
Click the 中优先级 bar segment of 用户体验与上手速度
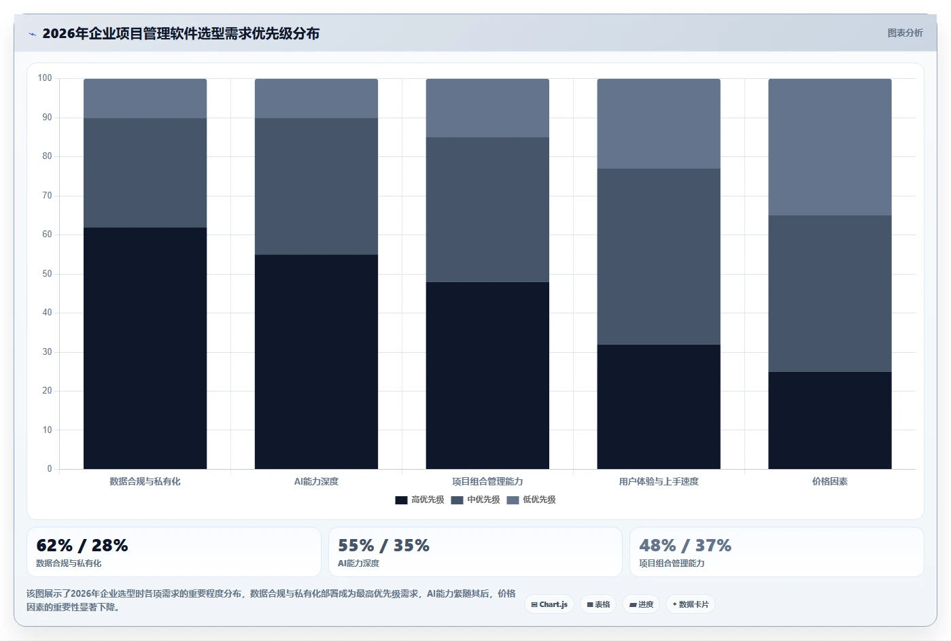[659, 256]
